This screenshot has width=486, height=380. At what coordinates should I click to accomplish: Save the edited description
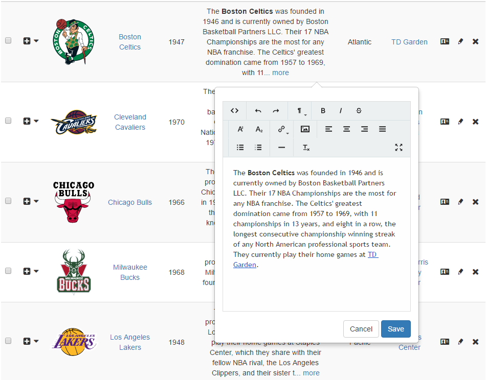(395, 329)
